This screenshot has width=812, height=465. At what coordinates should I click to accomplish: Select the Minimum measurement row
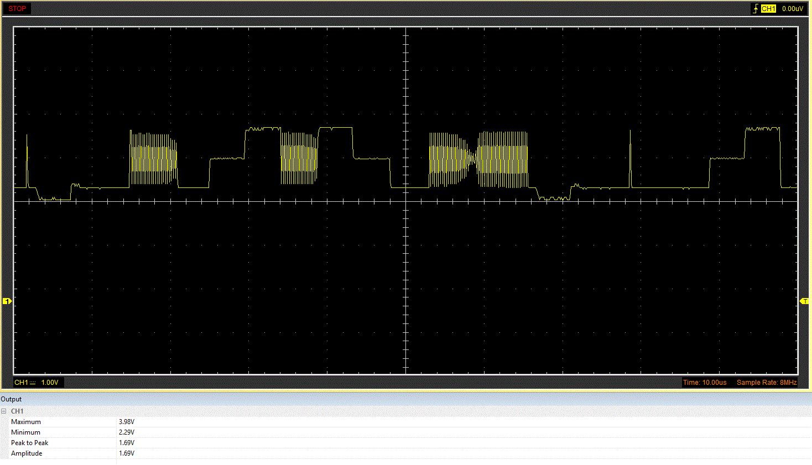pos(406,432)
